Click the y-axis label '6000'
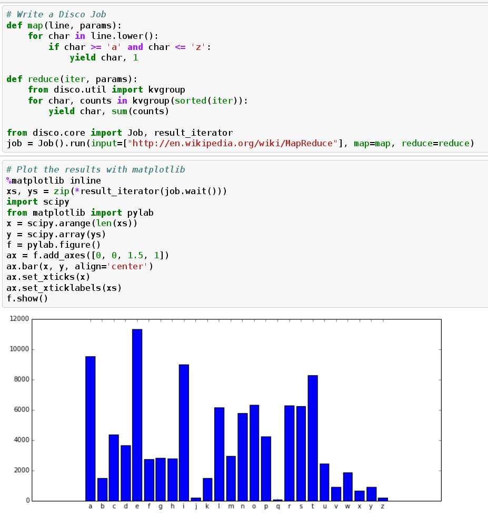488x515 pixels. coord(22,410)
